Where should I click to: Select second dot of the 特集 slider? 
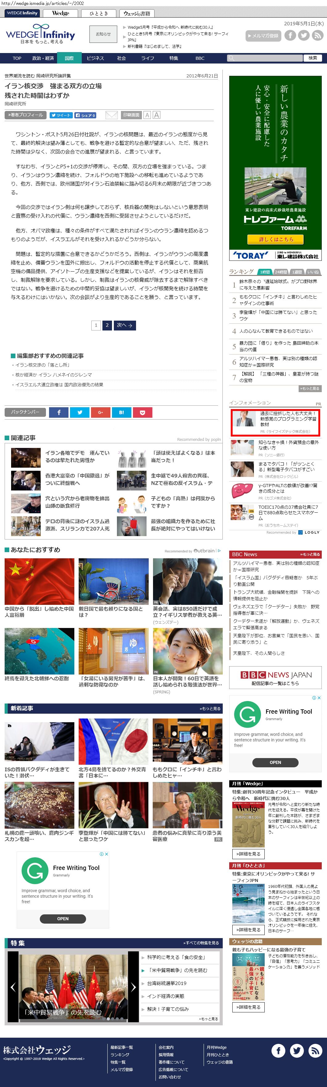click(108, 1019)
